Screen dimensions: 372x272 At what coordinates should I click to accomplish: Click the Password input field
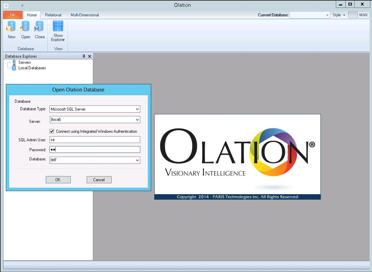95,149
